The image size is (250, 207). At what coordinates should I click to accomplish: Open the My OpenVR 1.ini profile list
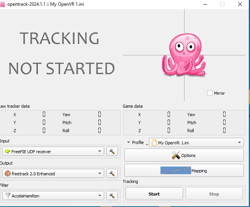tap(196, 142)
